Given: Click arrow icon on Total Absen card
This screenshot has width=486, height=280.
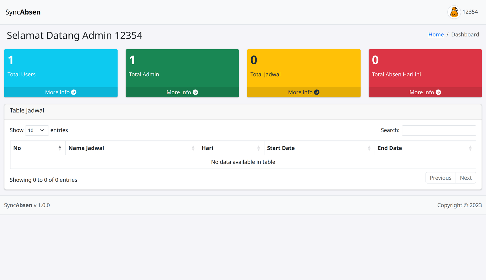Looking at the screenshot, I should (x=438, y=92).
